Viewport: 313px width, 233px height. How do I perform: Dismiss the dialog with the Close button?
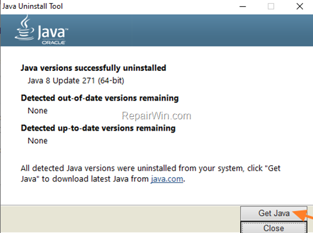tap(273, 227)
